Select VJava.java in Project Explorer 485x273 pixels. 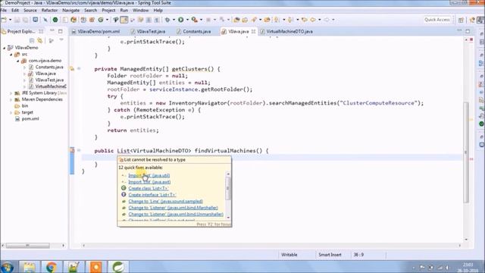pos(45,74)
